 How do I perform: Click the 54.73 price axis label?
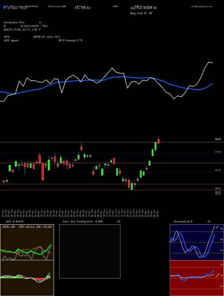[218, 170]
